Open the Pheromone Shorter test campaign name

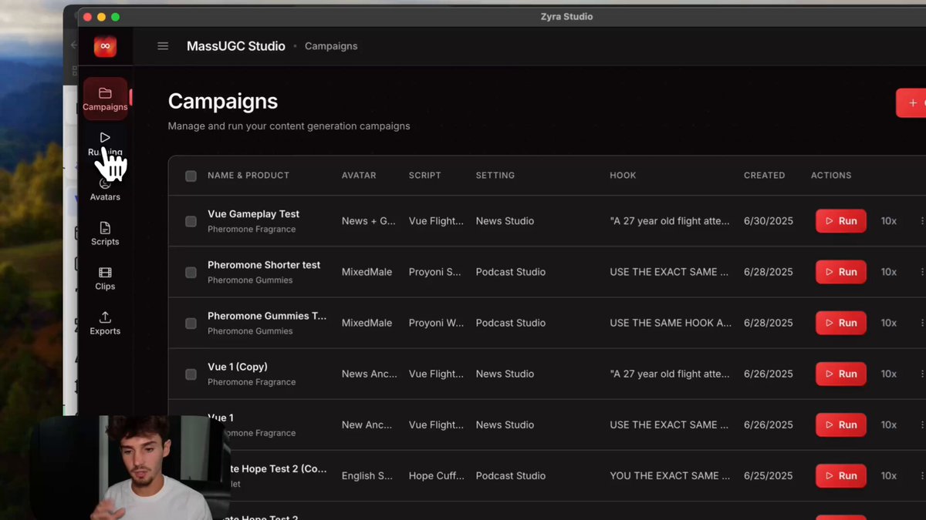(x=264, y=265)
